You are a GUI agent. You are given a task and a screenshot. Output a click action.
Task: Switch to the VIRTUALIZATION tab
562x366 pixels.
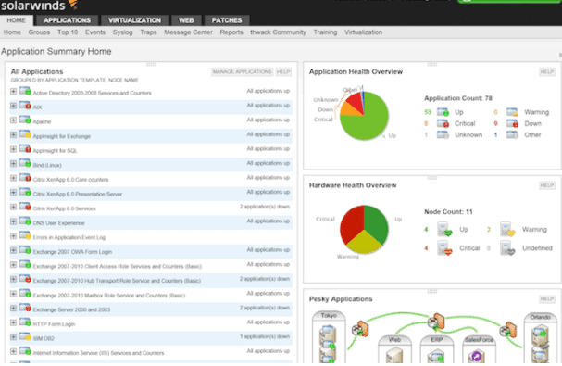tap(134, 20)
